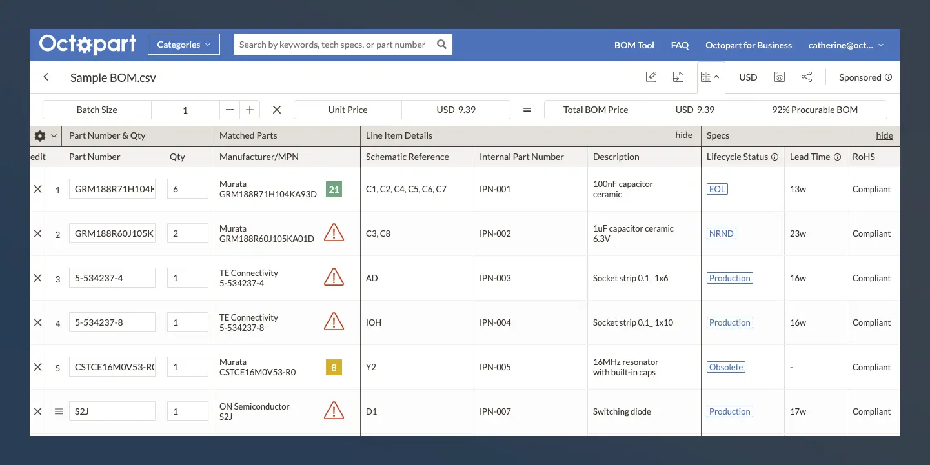This screenshot has height=465, width=930.
Task: Click the warning icon for S2J
Action: (x=334, y=411)
